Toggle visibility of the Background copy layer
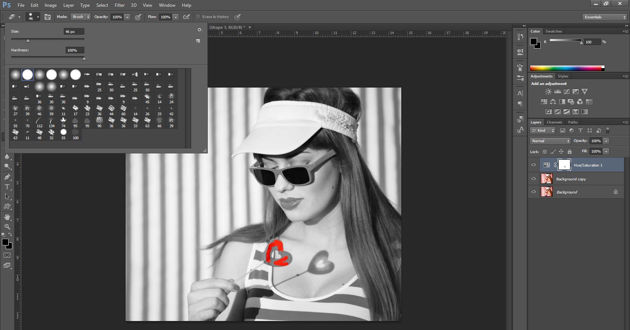Screen dimensions: 630x330 (534, 179)
